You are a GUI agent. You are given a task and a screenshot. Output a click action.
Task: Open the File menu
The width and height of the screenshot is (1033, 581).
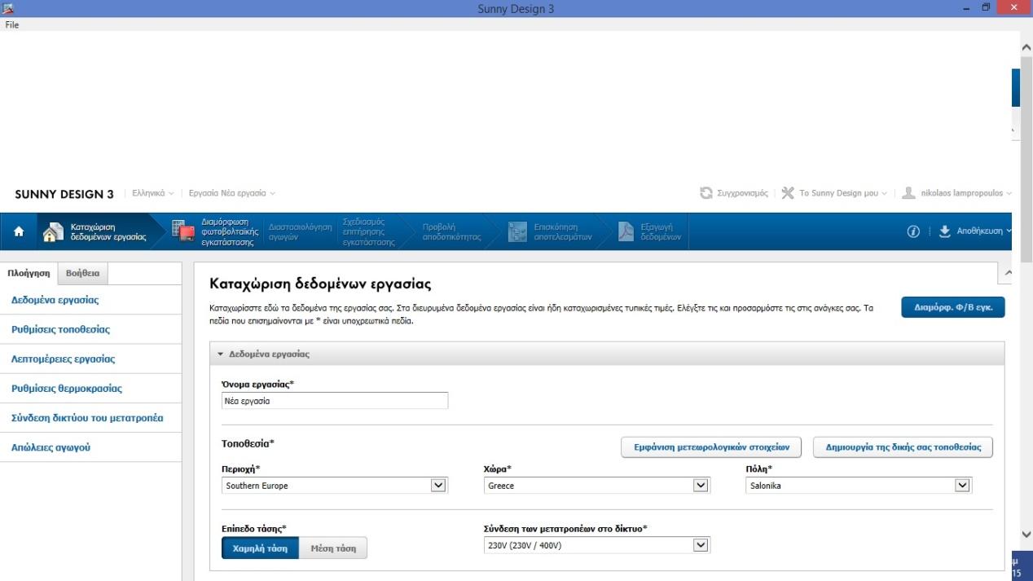pyautogui.click(x=12, y=24)
